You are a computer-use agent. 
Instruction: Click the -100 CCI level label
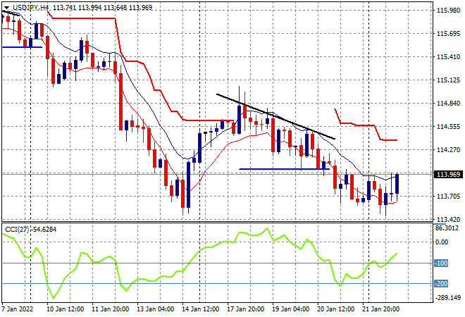[441, 263]
